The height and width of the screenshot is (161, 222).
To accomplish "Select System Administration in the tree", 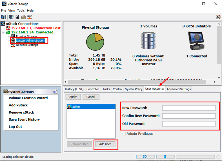I will (30, 41).
